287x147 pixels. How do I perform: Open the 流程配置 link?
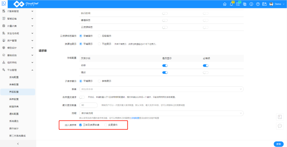[135, 118]
